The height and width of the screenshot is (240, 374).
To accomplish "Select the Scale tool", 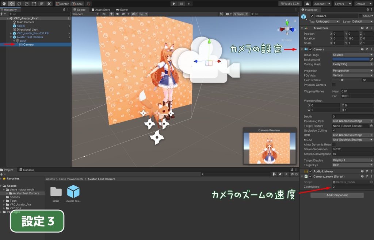I will point(26,4).
